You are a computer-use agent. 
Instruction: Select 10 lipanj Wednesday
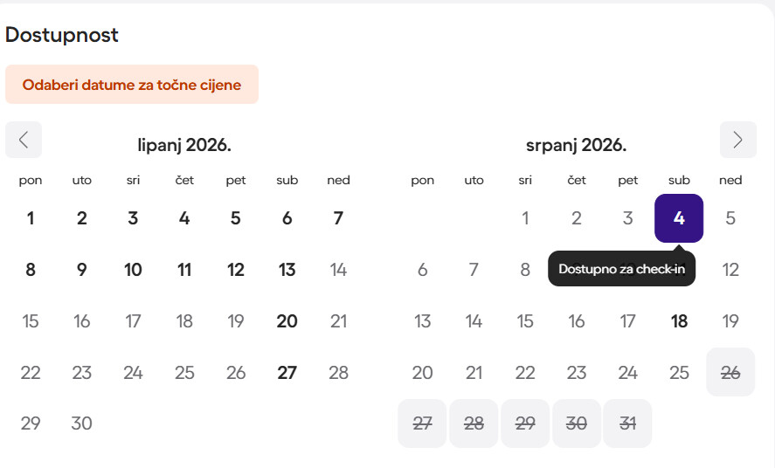[x=133, y=270]
